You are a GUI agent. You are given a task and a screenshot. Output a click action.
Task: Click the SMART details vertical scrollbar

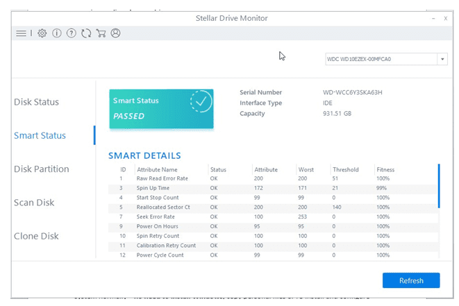click(x=438, y=186)
